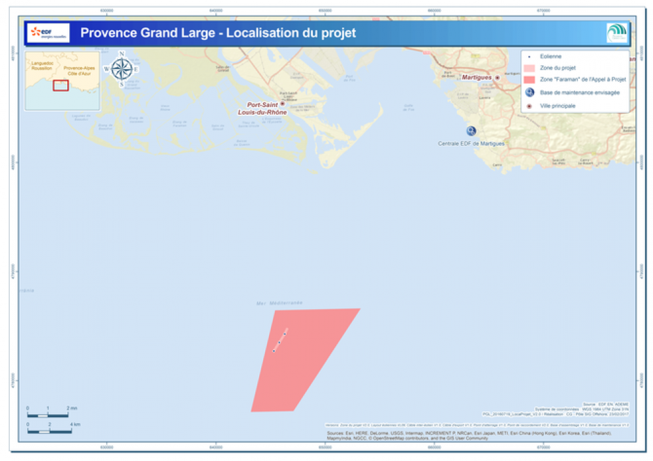The image size is (653, 461).
Task: Click the 'Base de maintenance envisagée' legend icon
Action: (530, 93)
